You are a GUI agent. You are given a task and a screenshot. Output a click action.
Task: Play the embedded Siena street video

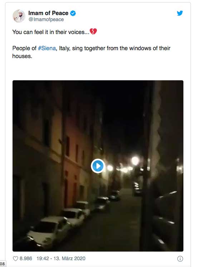(x=98, y=166)
